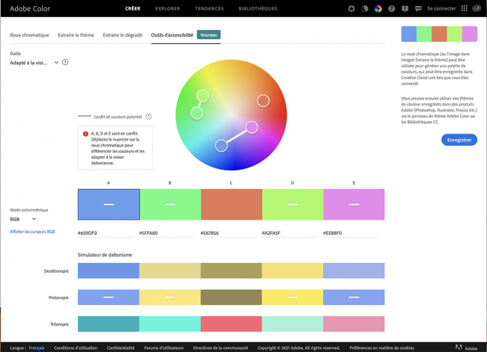Select the Outils d'accessibilité tab

[172, 35]
